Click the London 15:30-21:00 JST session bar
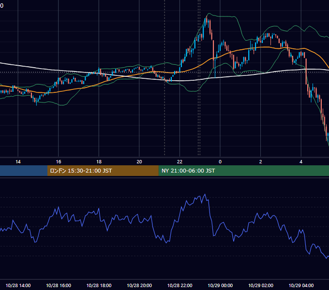 (103, 171)
